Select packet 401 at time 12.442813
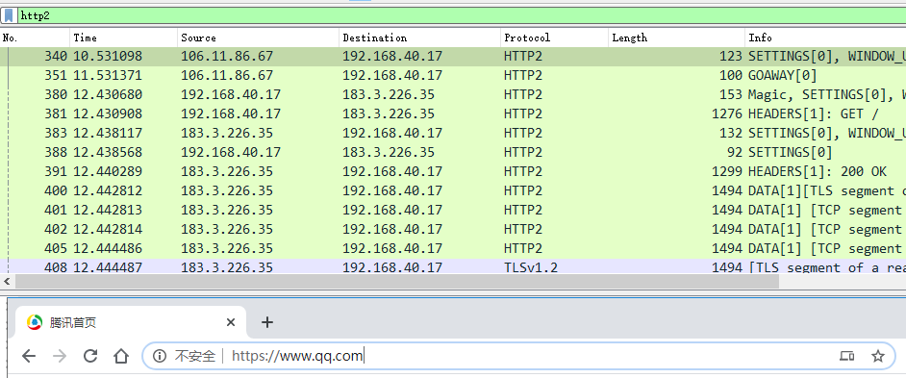The height and width of the screenshot is (378, 906). pos(453,210)
